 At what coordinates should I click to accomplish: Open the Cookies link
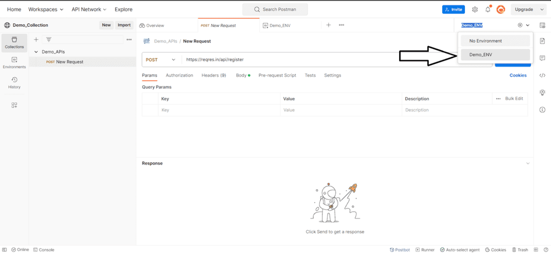(518, 75)
